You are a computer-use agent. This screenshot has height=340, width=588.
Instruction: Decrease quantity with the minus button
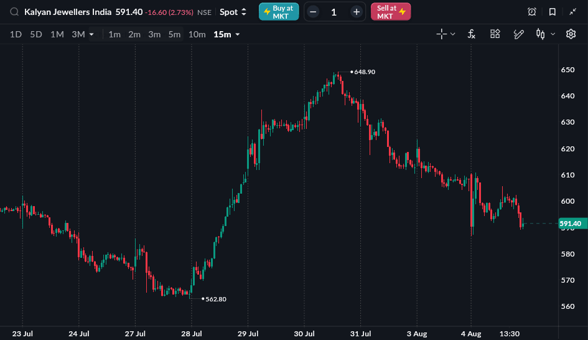pyautogui.click(x=313, y=12)
